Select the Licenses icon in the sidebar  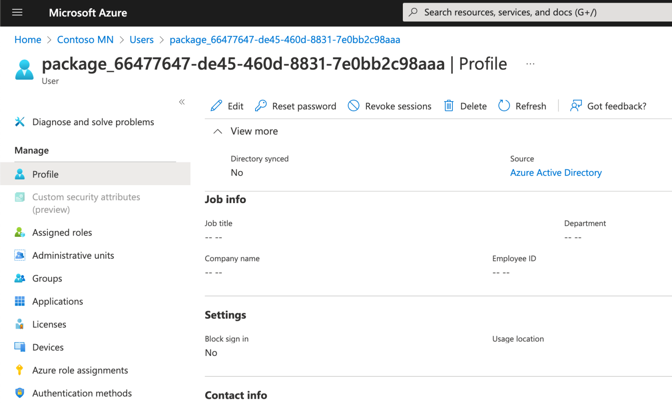pyautogui.click(x=20, y=324)
